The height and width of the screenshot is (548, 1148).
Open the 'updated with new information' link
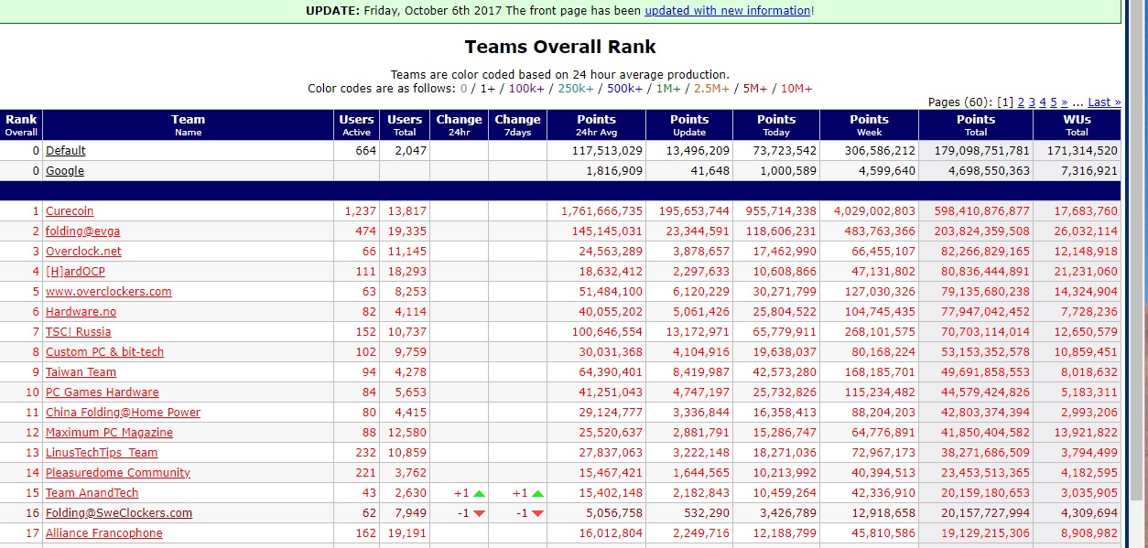point(727,11)
